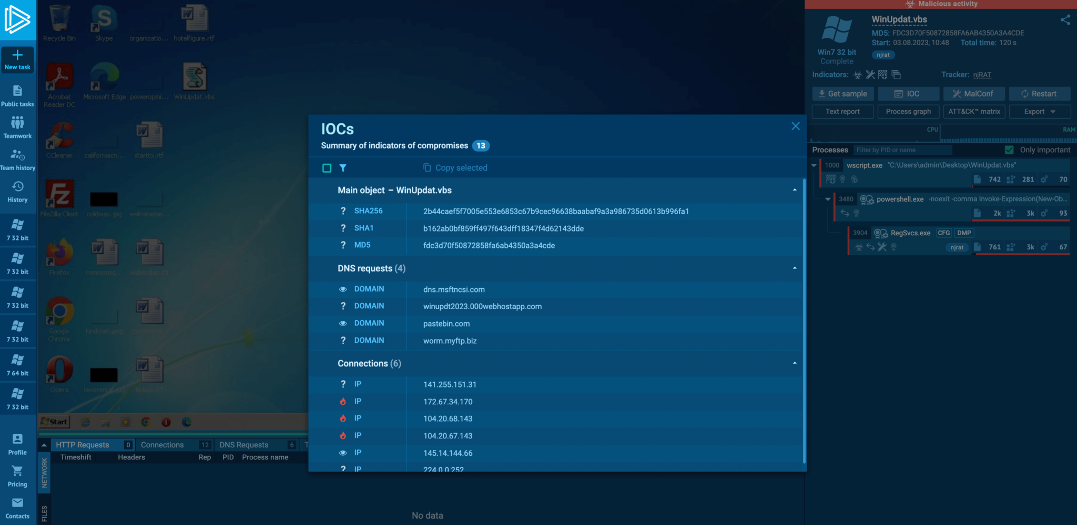This screenshot has height=525, width=1077.
Task: Click the filter funnel icon in IOCs
Action: 343,168
